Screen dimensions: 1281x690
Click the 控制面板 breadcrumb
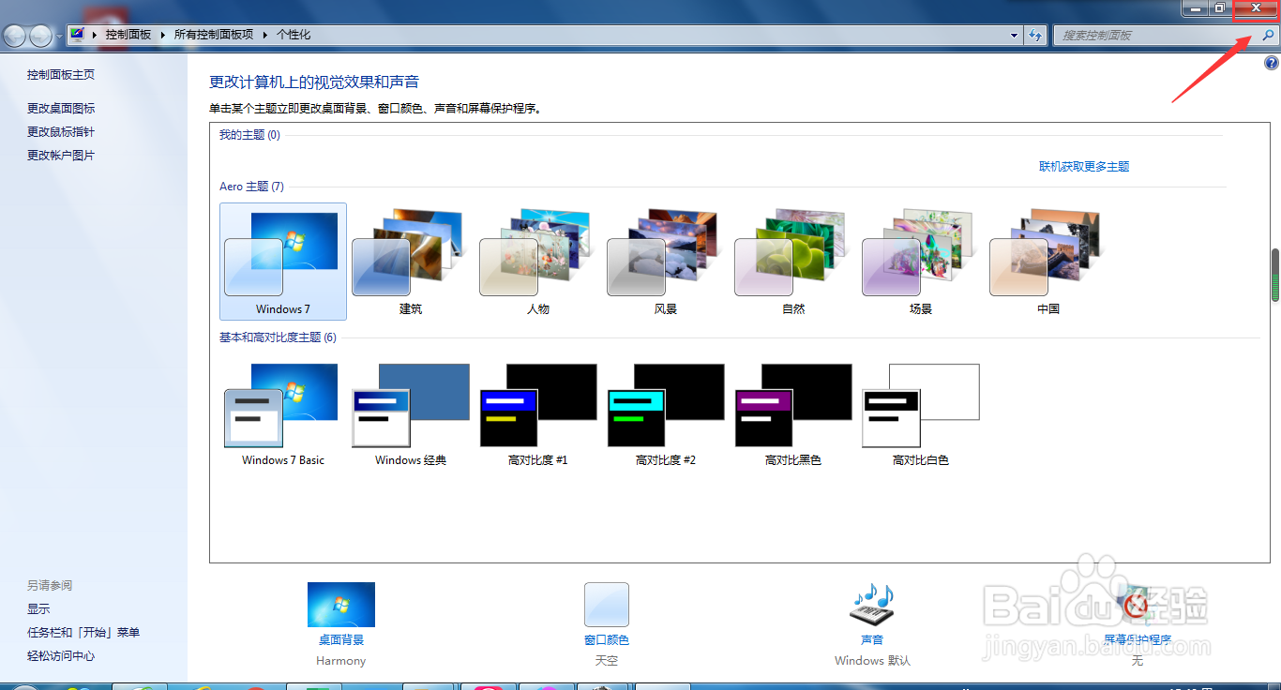[128, 35]
